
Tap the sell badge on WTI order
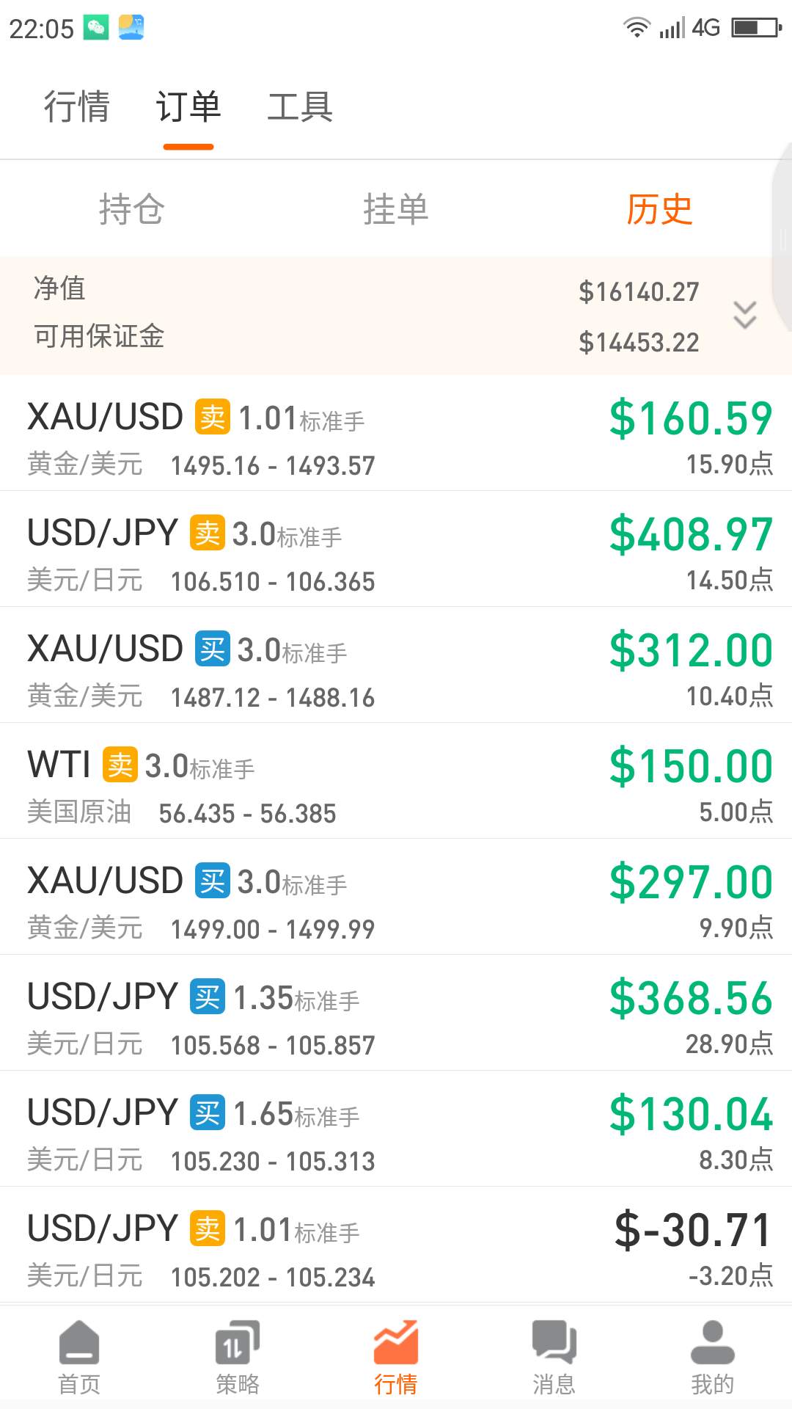point(120,765)
